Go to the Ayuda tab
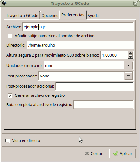The width and height of the screenshot is (140, 162). point(93,16)
